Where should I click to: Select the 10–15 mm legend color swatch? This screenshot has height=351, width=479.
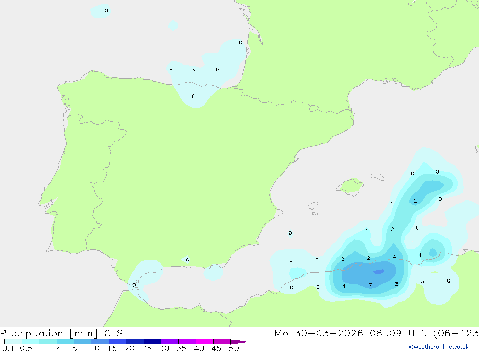100,341
